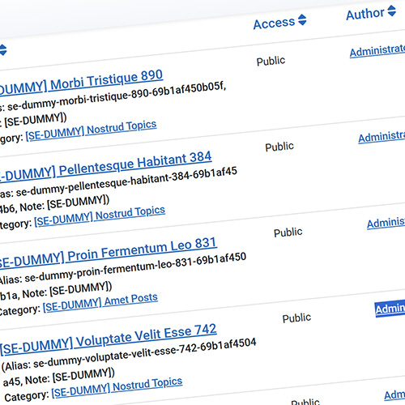Sort the table by Access column
Viewport: 405px width, 405px height.
coord(279,22)
